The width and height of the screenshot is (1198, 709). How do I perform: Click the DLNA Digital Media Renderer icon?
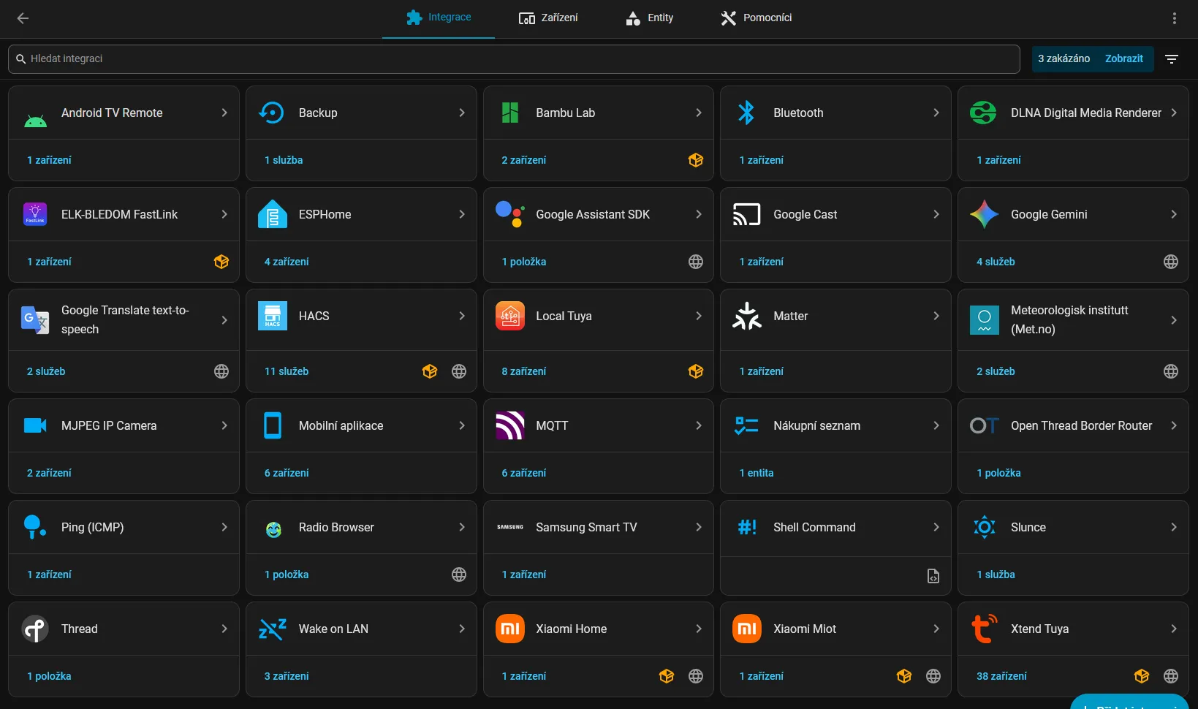coord(983,113)
